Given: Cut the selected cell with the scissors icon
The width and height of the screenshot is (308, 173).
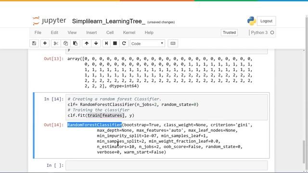Looking at the screenshot, I should 56,43.
